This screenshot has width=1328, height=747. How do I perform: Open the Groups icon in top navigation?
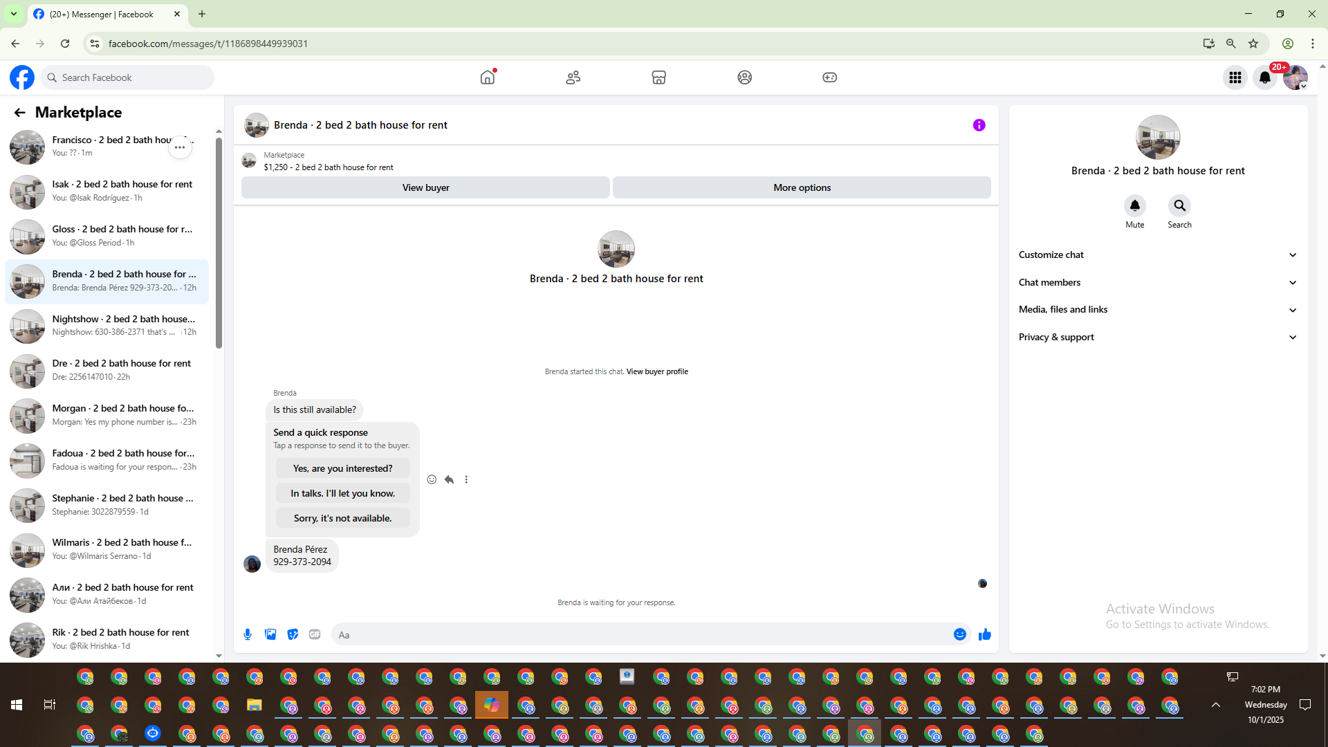click(744, 77)
